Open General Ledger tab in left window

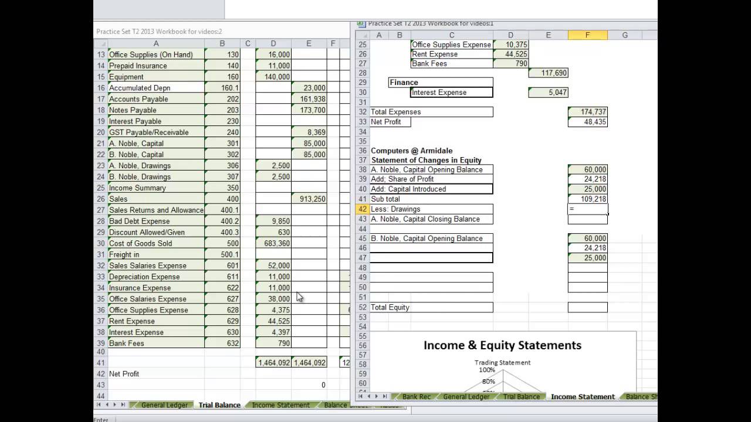pos(164,405)
